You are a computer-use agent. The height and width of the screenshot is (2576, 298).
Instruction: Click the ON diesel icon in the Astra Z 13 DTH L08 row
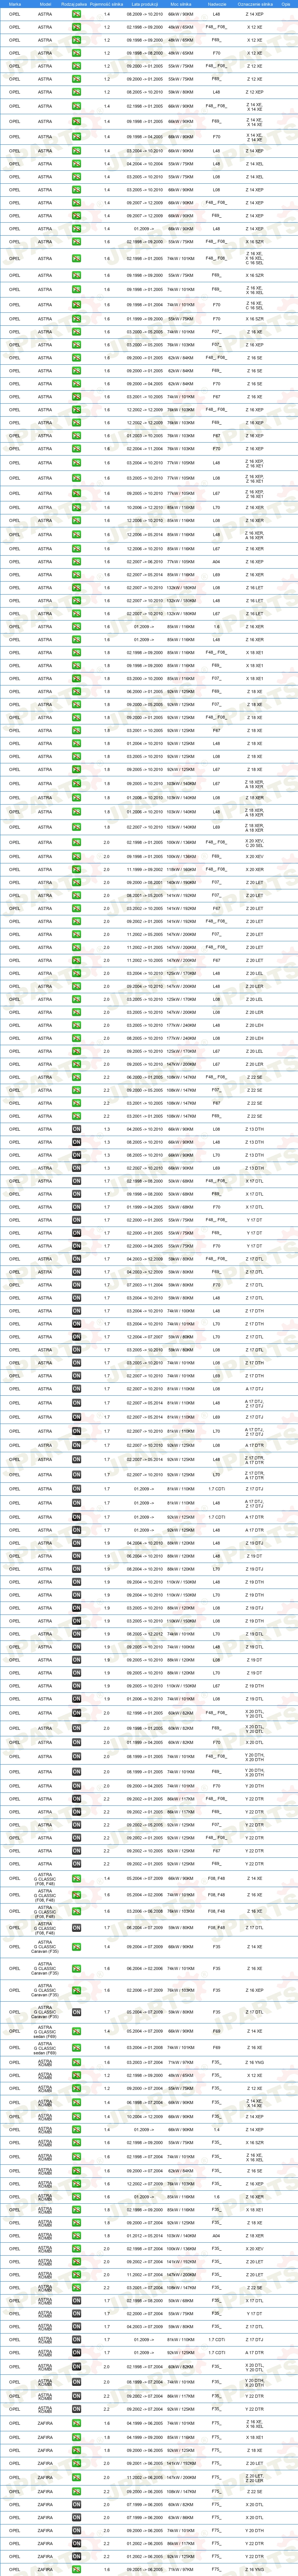click(77, 1129)
